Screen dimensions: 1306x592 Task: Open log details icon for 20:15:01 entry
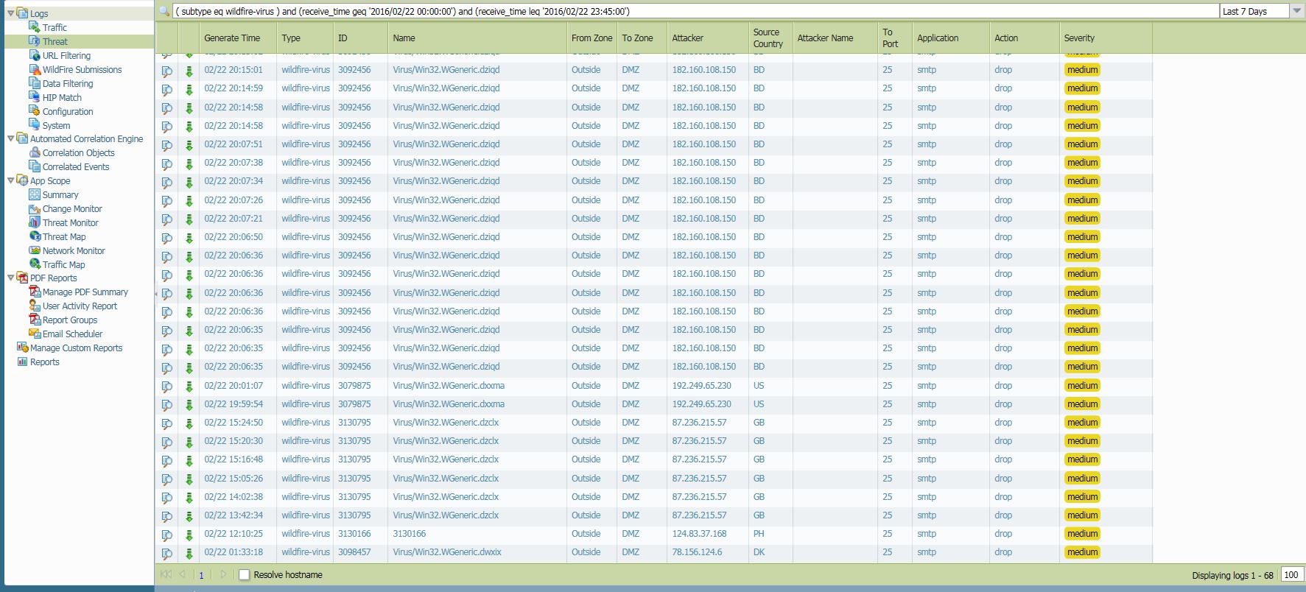point(167,71)
